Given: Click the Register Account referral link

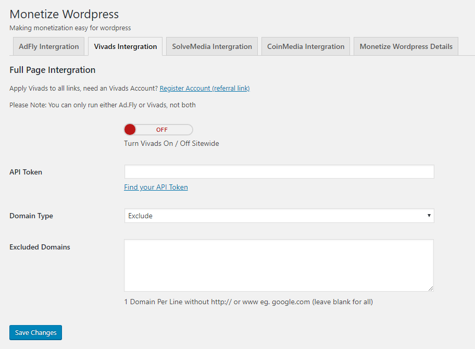Looking at the screenshot, I should tap(205, 89).
